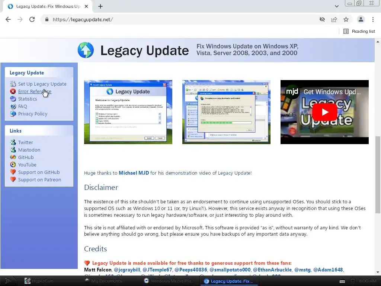Screen dimensions: 381x286
Task: Open the Twitter link
Action: (26, 143)
